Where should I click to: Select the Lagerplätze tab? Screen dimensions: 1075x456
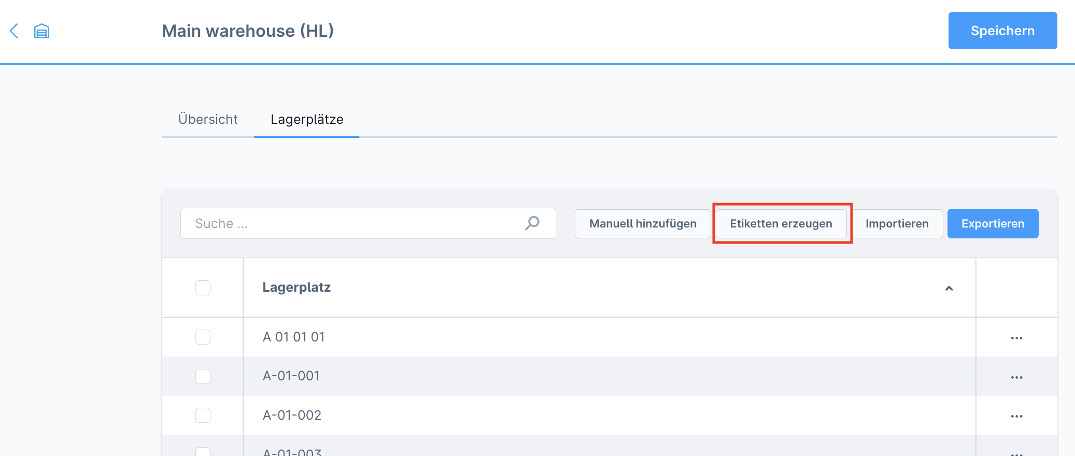coord(307,119)
